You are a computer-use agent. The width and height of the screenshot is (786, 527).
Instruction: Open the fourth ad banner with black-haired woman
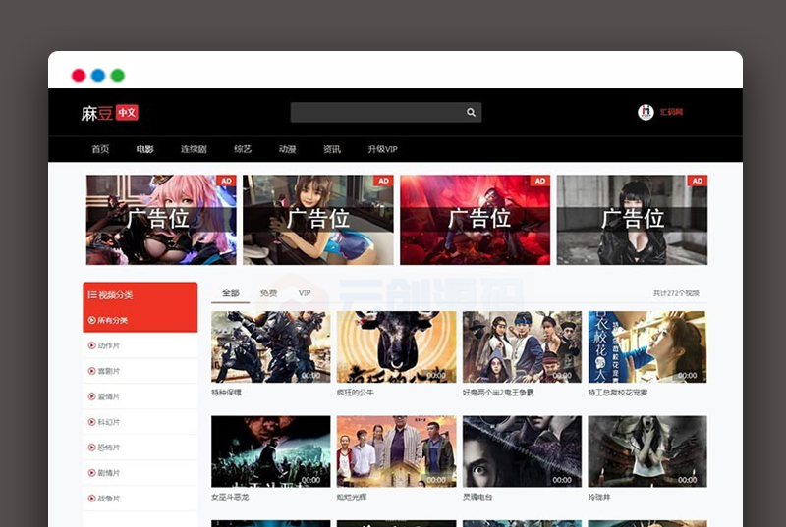coord(632,220)
